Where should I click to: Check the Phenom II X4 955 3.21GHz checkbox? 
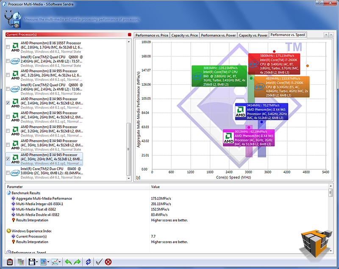[x=8, y=75]
